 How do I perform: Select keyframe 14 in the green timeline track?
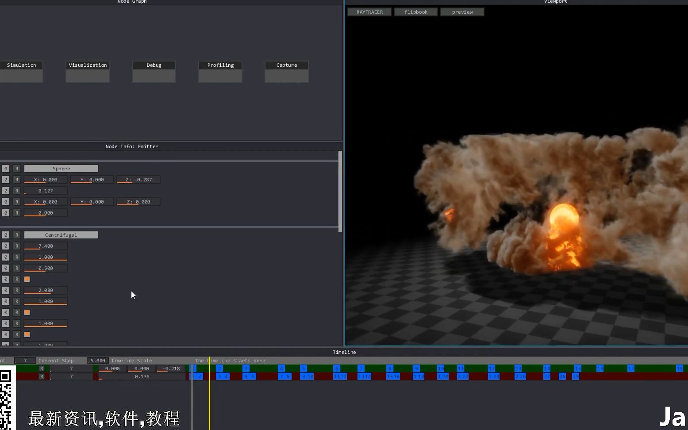[x=547, y=369]
